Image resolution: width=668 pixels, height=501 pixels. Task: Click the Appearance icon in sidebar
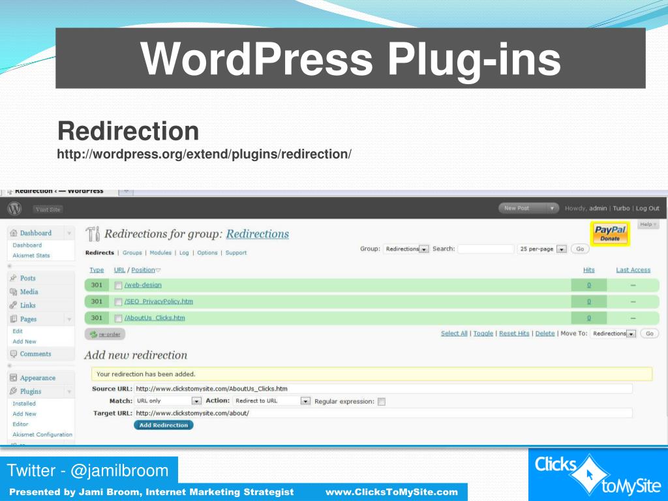tap(13, 378)
